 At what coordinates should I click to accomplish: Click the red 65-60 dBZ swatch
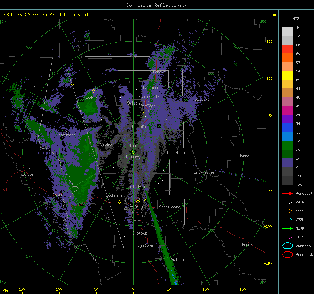287,49
